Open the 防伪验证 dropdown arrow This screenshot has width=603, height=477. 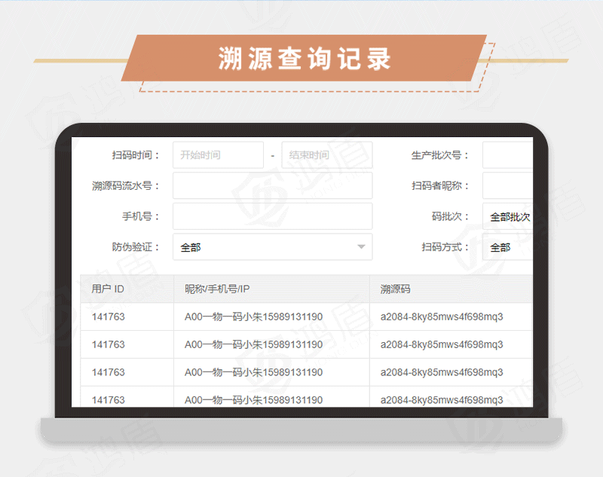(361, 247)
